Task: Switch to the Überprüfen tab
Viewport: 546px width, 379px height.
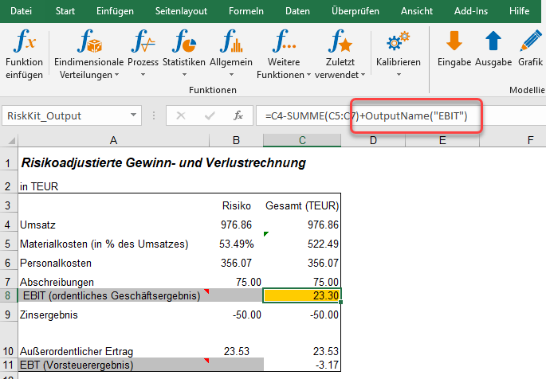Action: [355, 11]
